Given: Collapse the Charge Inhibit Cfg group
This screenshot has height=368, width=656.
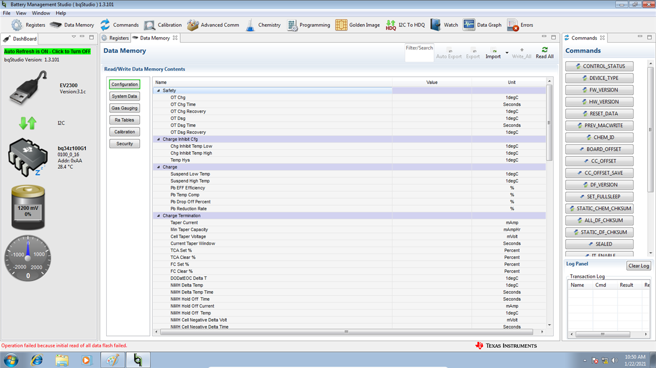Looking at the screenshot, I should point(158,140).
